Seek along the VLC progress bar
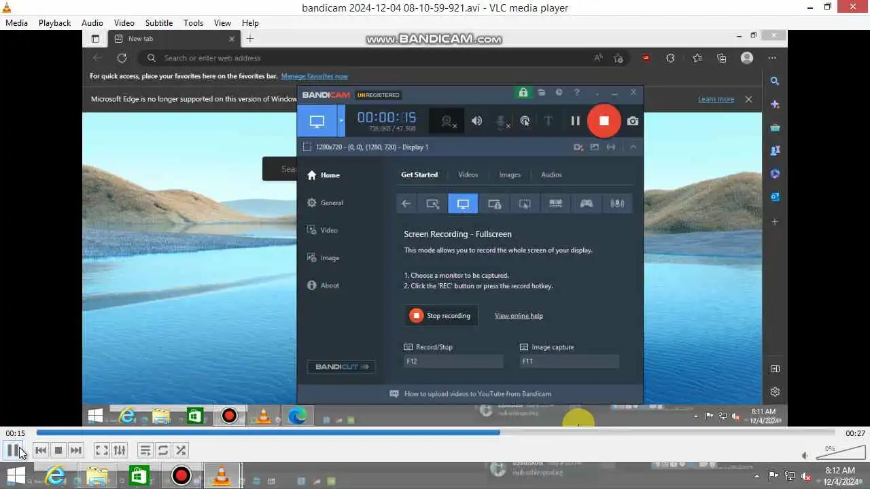 click(x=436, y=433)
